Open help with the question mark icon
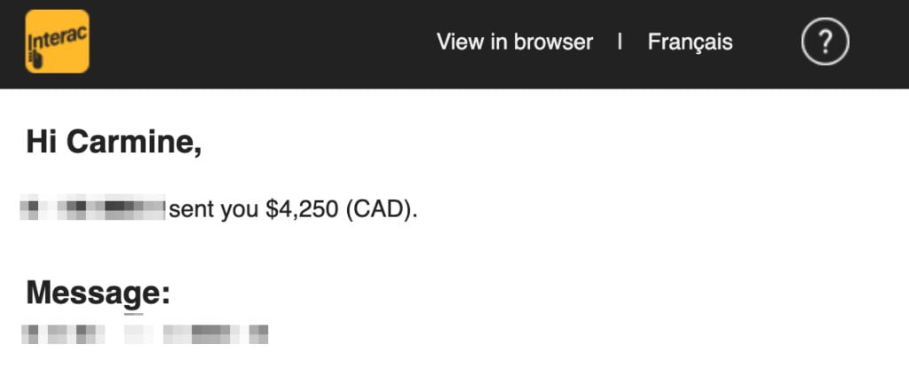The image size is (909, 375). 825,41
